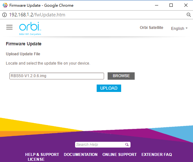Click the Orbi logo

[x=30, y=29]
